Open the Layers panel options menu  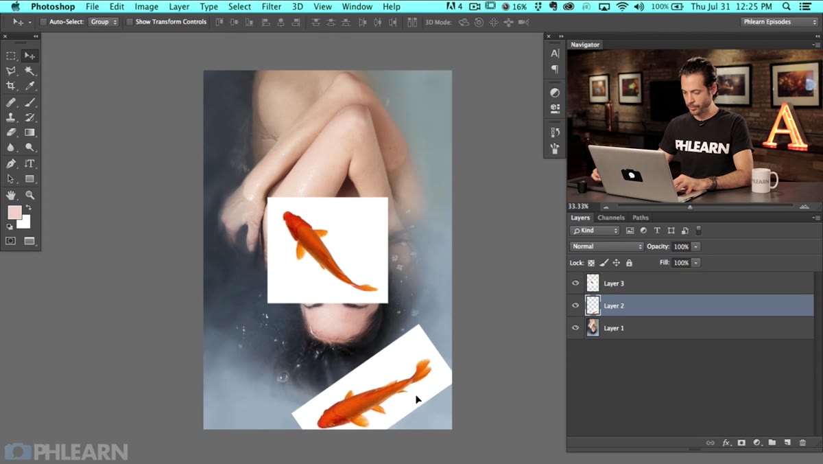coord(815,218)
